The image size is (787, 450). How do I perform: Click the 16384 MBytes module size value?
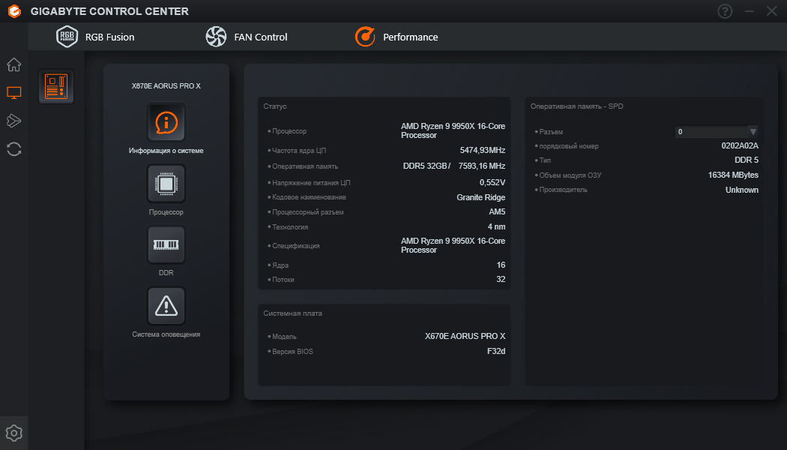tap(733, 175)
